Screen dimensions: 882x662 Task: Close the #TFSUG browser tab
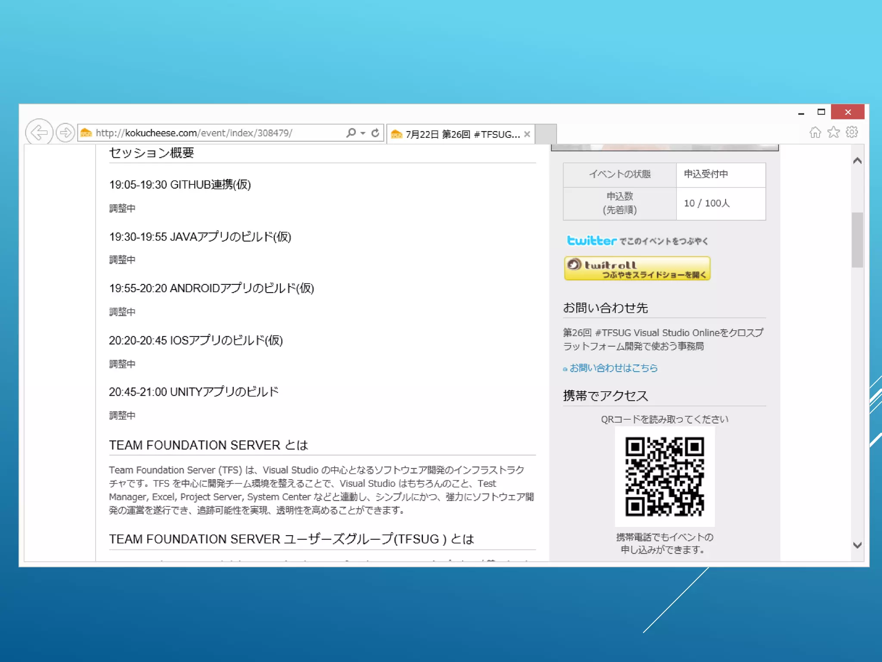click(x=527, y=134)
